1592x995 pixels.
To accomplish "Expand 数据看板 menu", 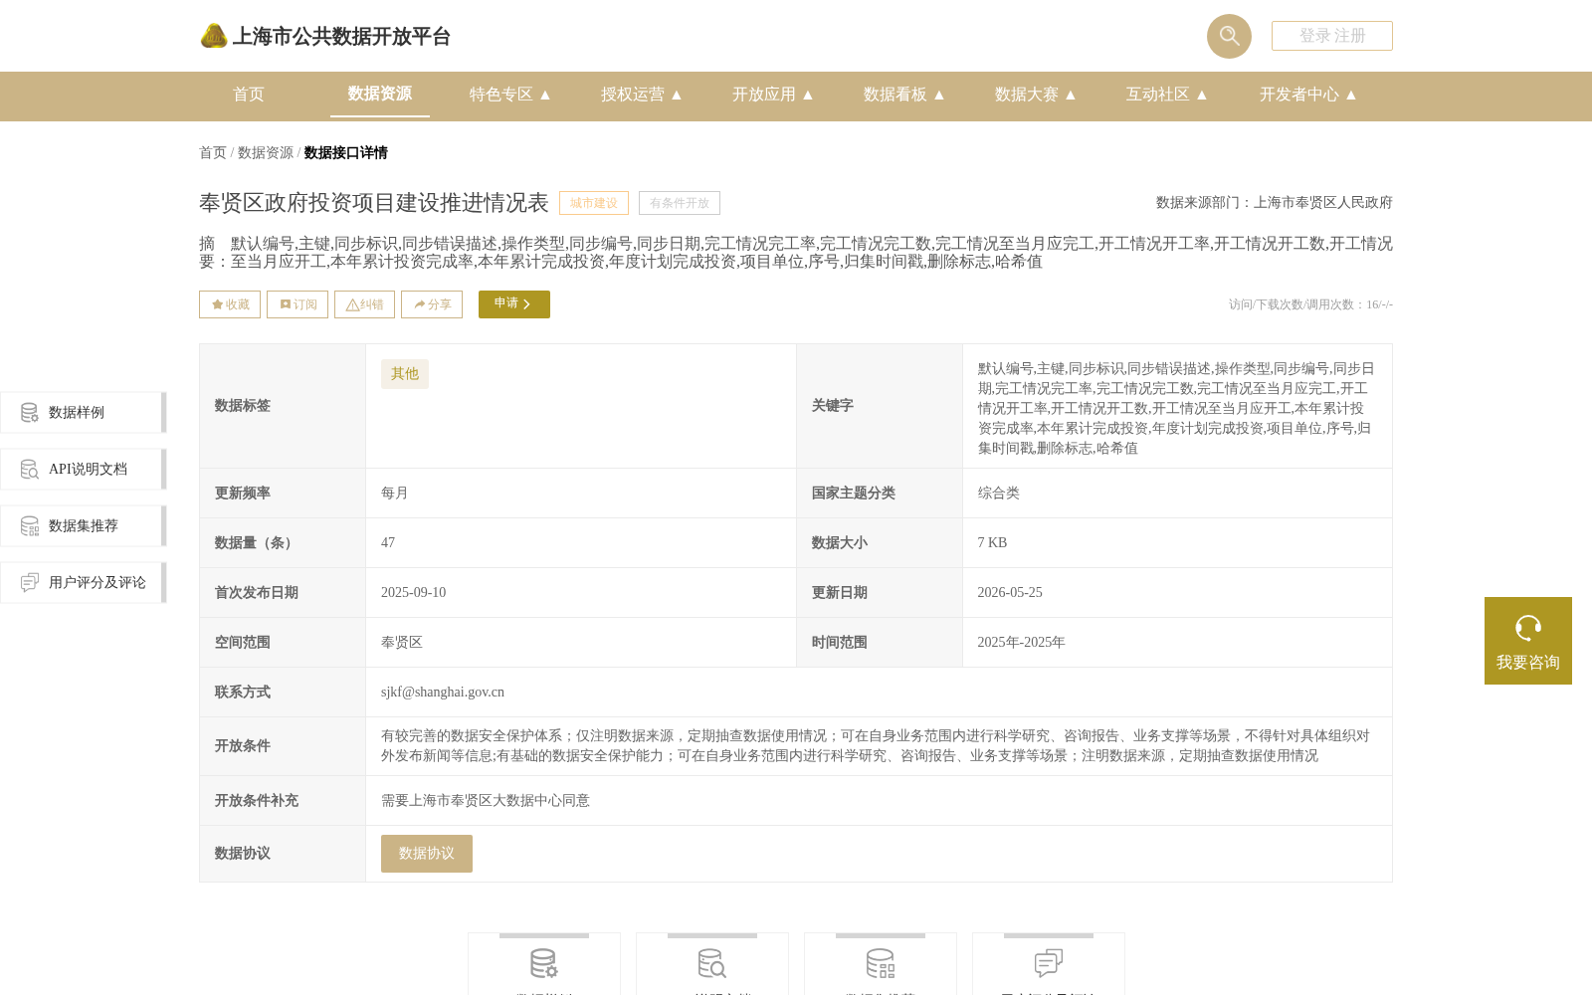I will click(x=904, y=95).
